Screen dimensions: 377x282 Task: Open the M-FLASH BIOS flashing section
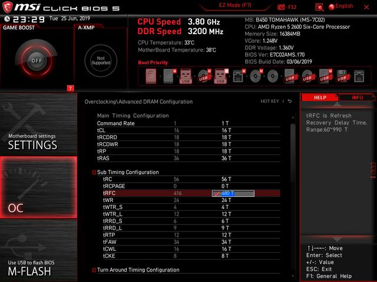click(38, 250)
